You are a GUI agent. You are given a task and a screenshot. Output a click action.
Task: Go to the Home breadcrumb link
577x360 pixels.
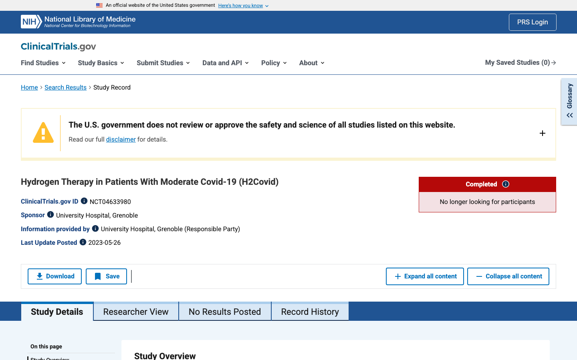29,87
